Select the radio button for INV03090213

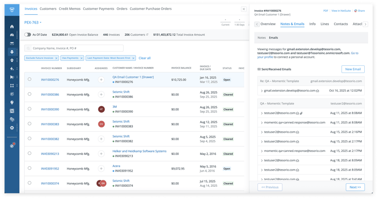[30, 153]
